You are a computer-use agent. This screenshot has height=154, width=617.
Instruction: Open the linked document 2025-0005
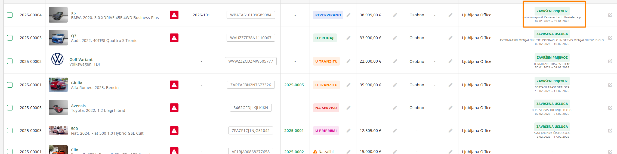coord(294,85)
